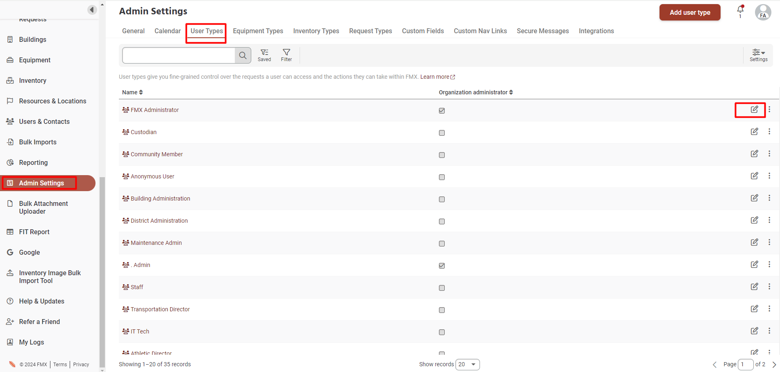Open the FA user avatar menu
This screenshot has width=780, height=372.
tap(763, 12)
